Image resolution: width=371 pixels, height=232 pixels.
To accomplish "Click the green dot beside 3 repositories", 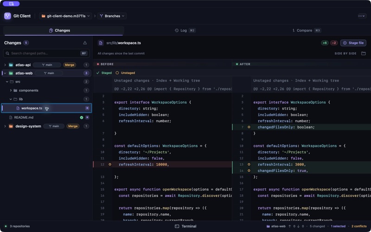I will coord(6,226).
